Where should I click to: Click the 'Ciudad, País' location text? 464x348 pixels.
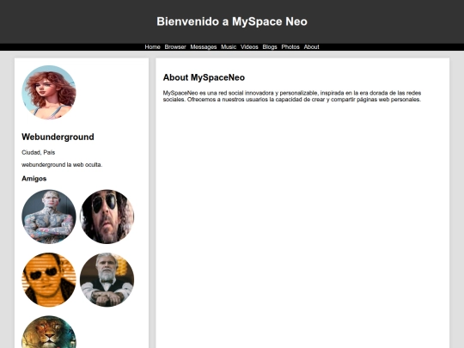tap(38, 152)
